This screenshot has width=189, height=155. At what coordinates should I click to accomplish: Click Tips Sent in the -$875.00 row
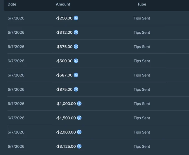point(142,89)
